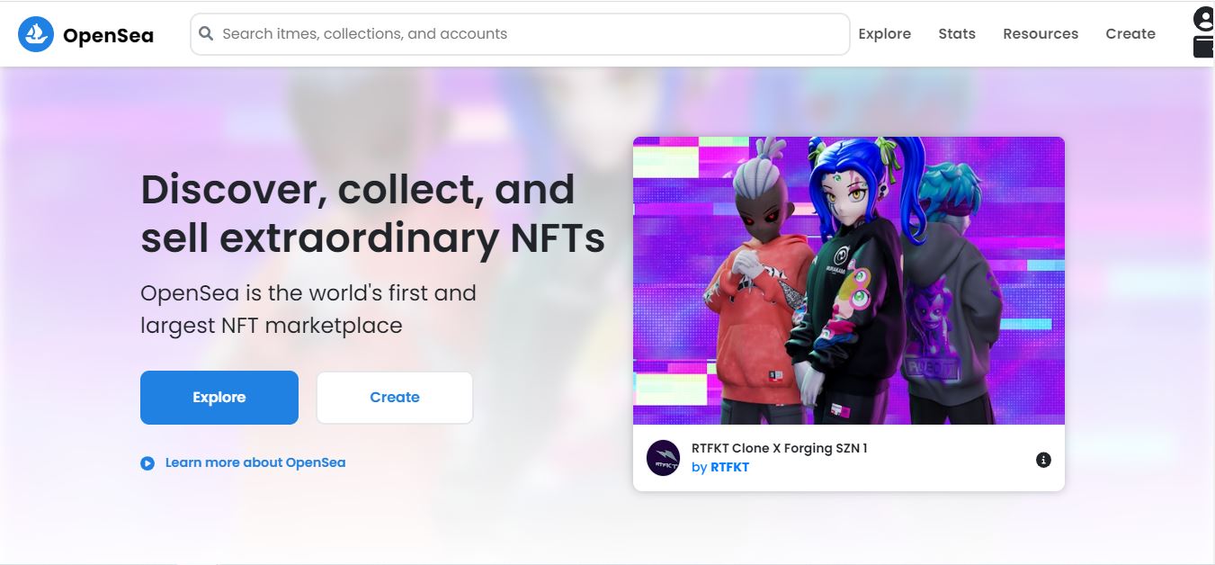The image size is (1215, 565).
Task: Open the account profile icon at top right
Action: (1202, 18)
